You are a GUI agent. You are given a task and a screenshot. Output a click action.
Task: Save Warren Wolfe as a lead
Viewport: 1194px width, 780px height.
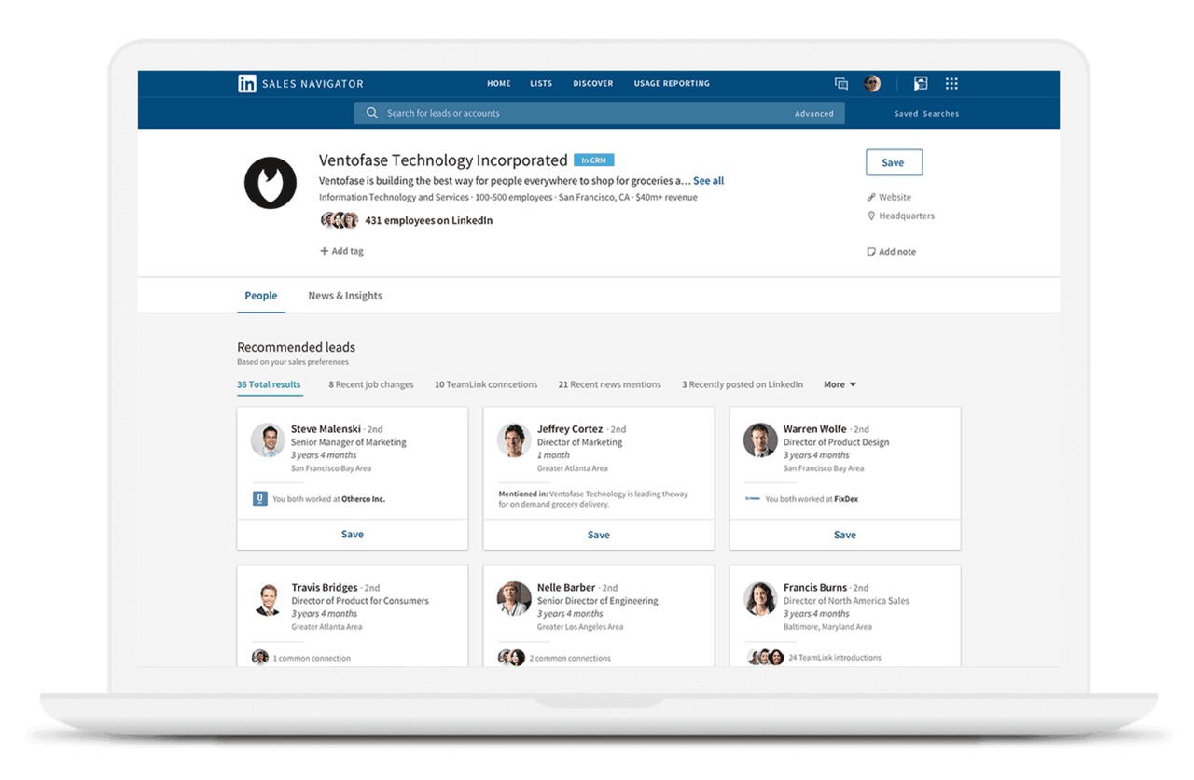(845, 535)
